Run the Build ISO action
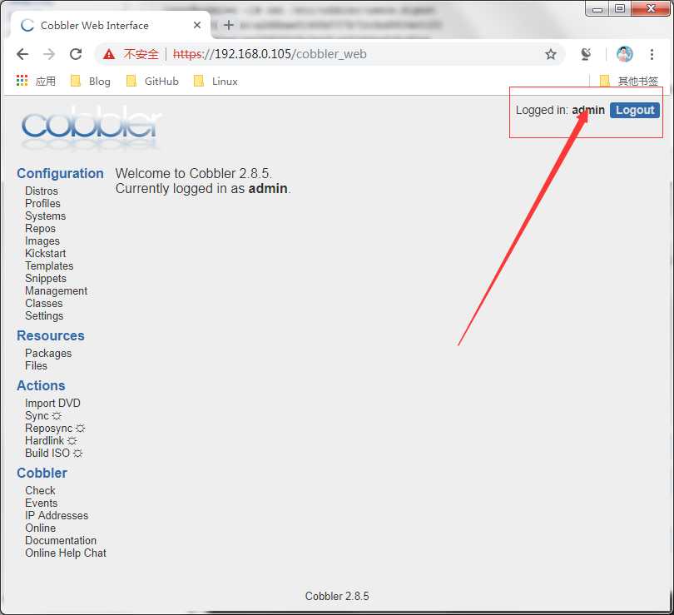This screenshot has width=674, height=615. point(54,453)
